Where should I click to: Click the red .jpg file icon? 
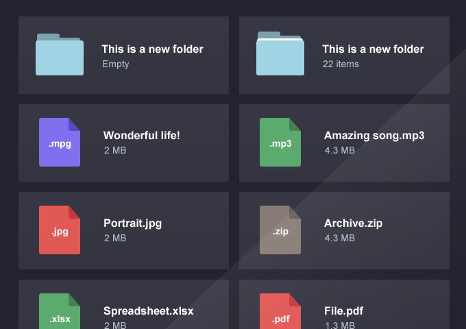(60, 230)
